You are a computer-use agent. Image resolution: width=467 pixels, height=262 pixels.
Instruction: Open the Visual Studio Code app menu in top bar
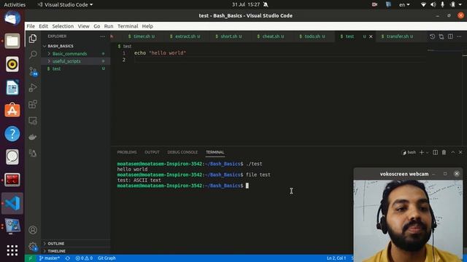pos(65,4)
